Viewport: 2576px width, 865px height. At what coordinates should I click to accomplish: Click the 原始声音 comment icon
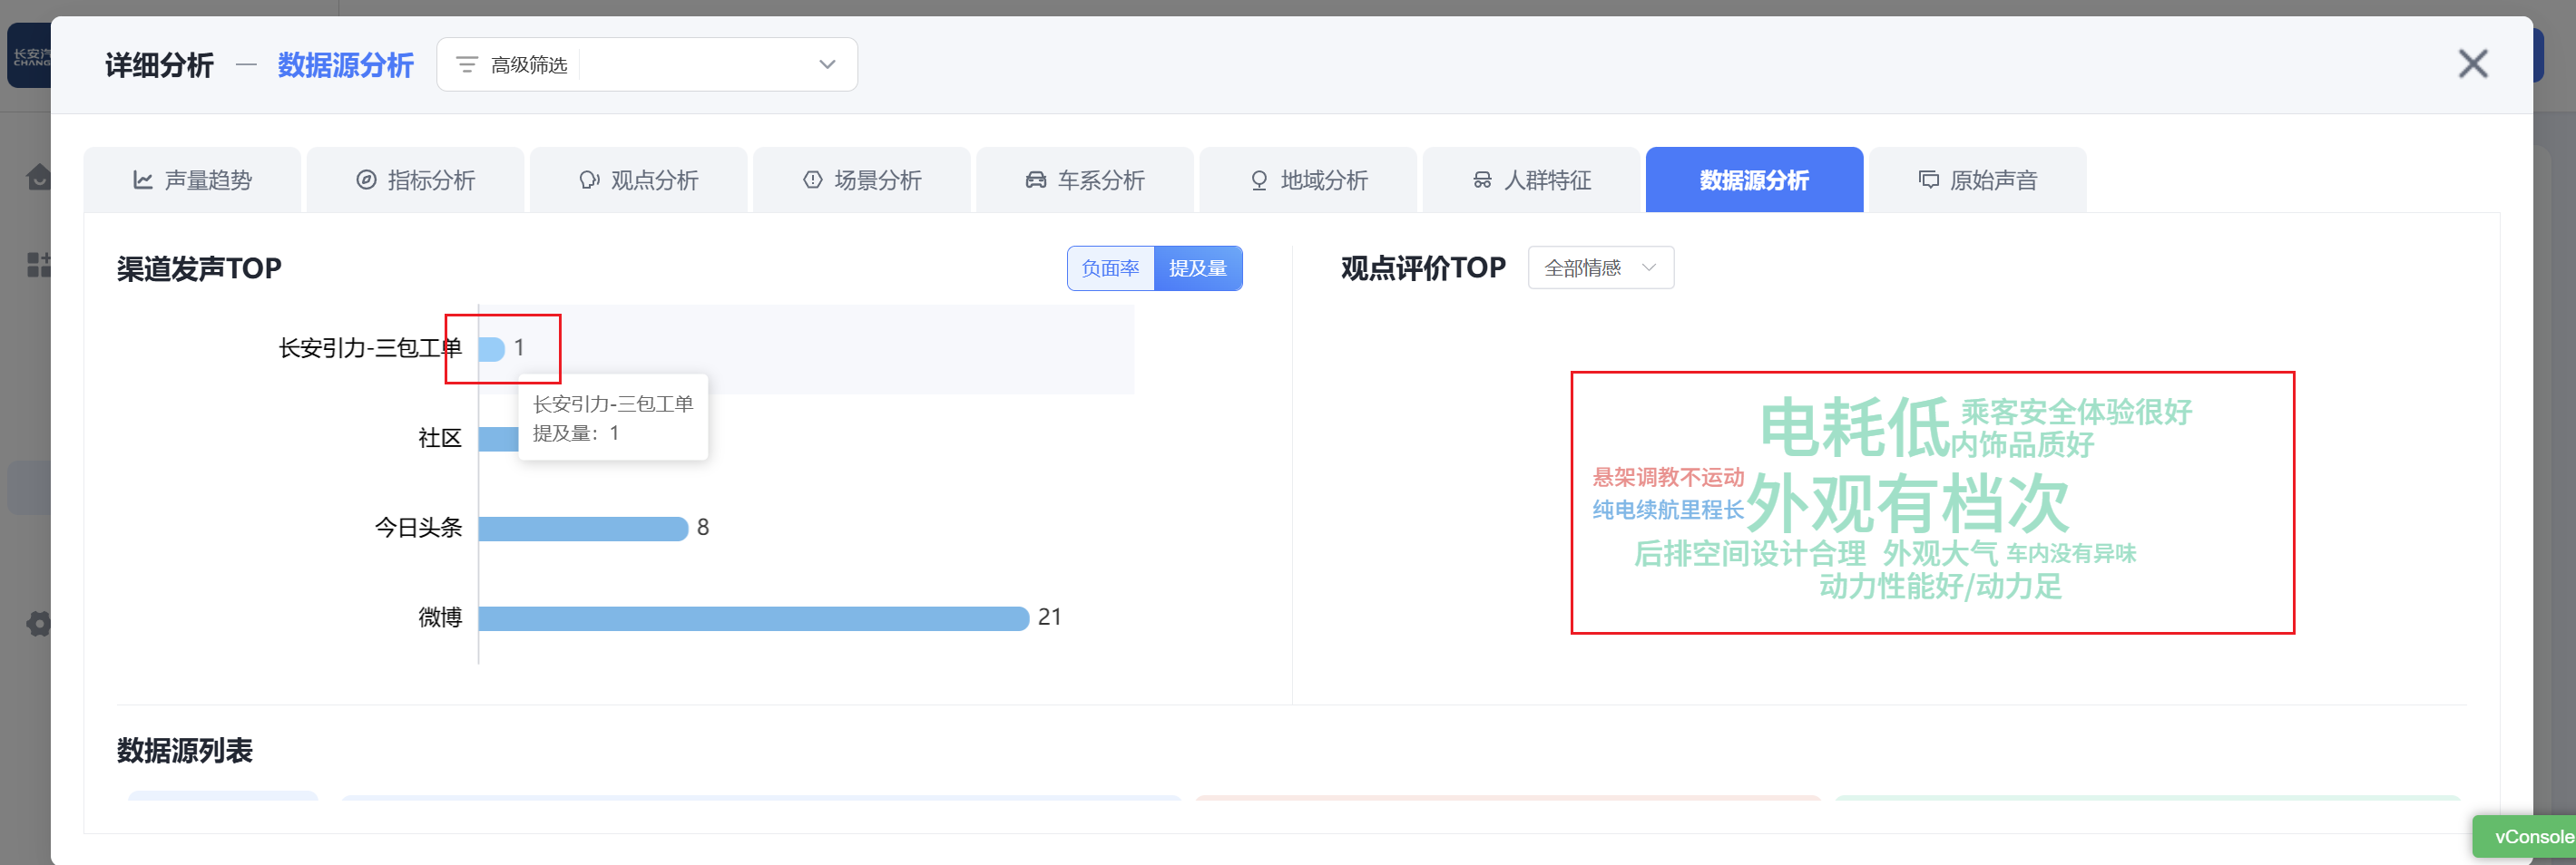(1928, 180)
